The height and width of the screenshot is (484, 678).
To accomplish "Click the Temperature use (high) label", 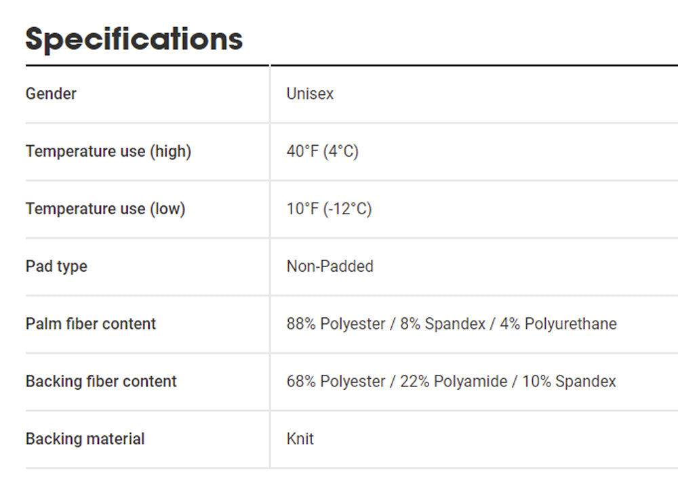I will tap(108, 151).
